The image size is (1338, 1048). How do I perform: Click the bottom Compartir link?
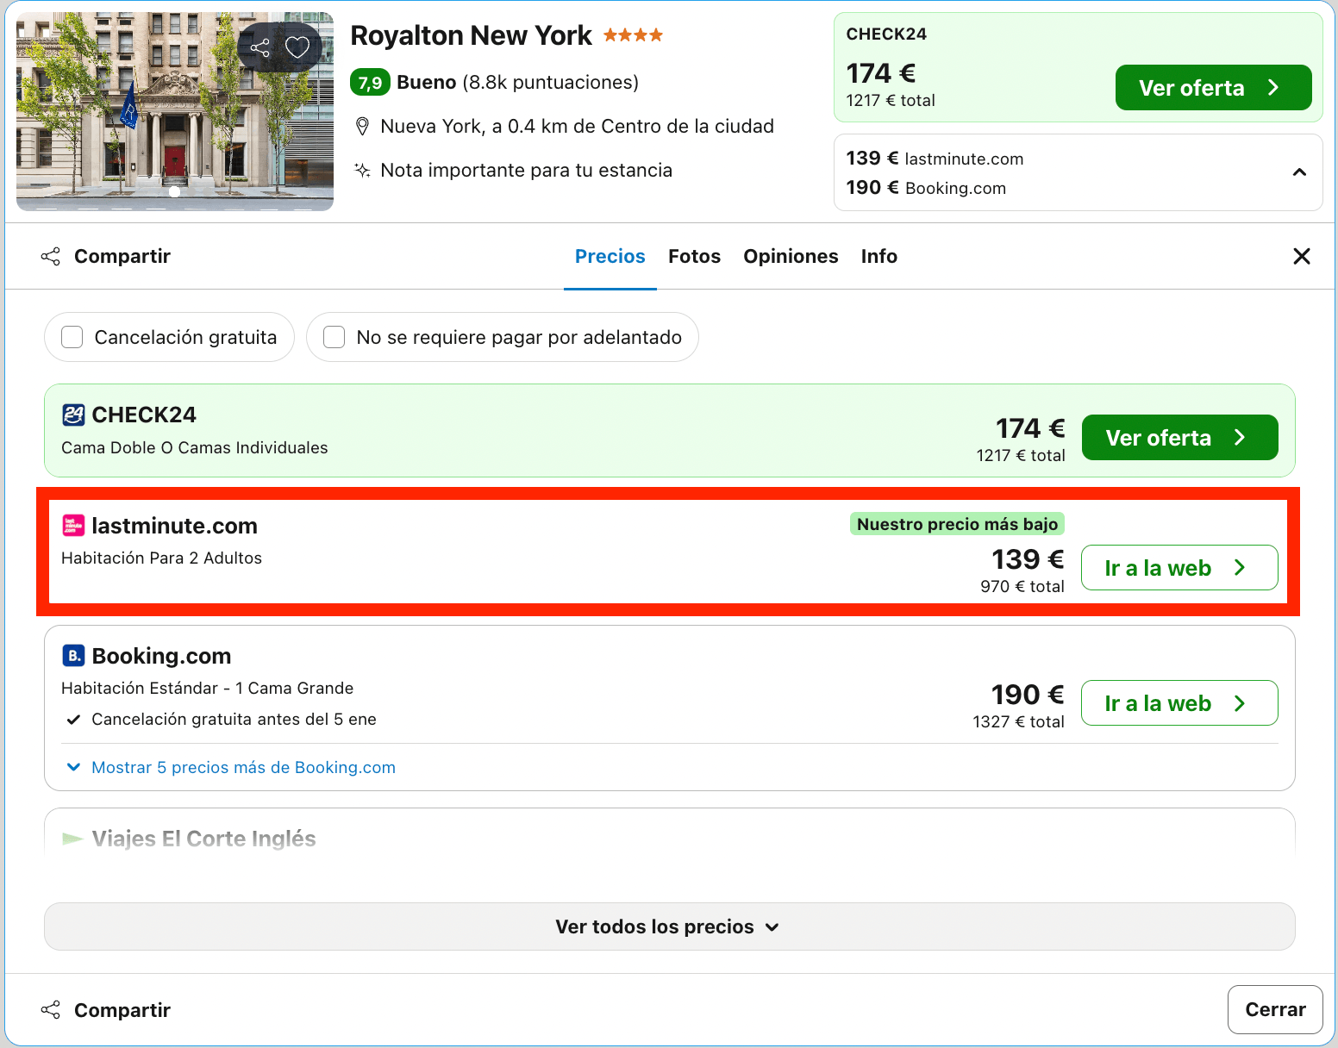pyautogui.click(x=122, y=1010)
